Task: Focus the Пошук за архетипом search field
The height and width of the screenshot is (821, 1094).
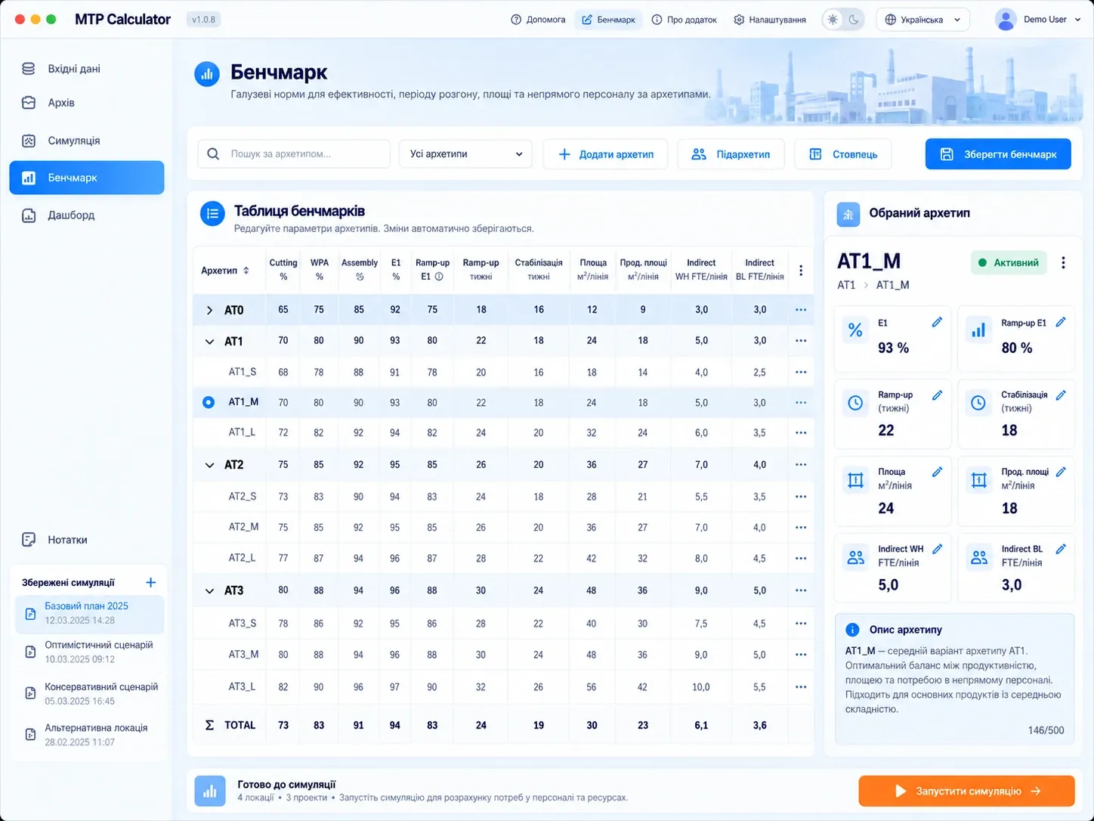Action: [x=294, y=154]
